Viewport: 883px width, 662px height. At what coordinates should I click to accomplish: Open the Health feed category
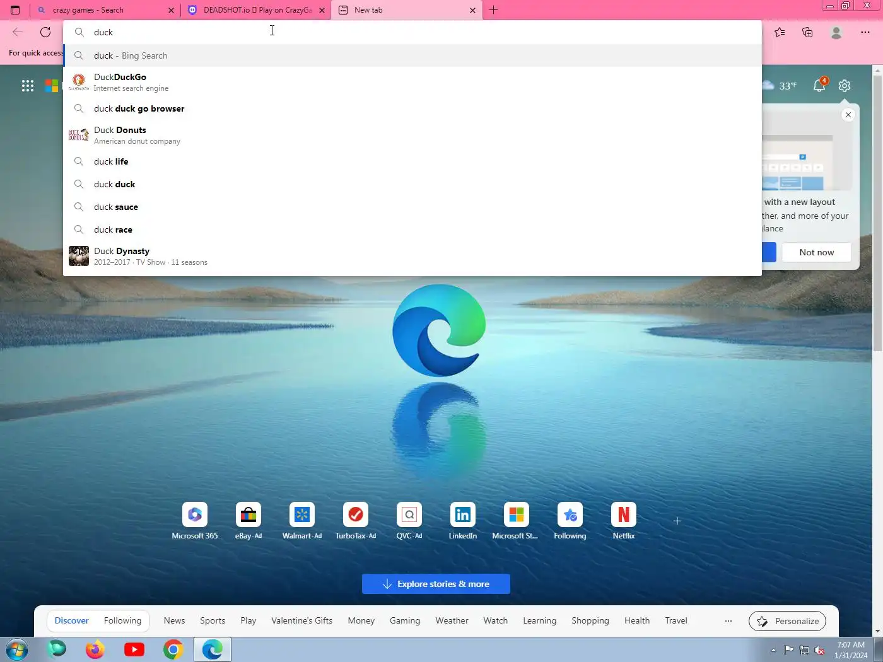tap(637, 621)
